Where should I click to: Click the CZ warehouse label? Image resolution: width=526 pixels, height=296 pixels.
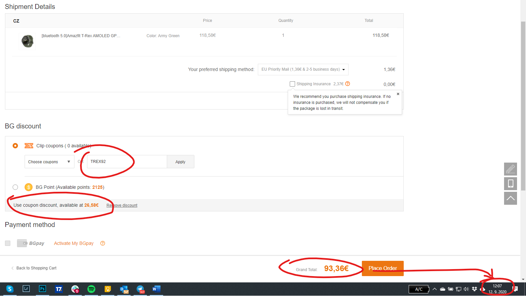click(x=16, y=21)
